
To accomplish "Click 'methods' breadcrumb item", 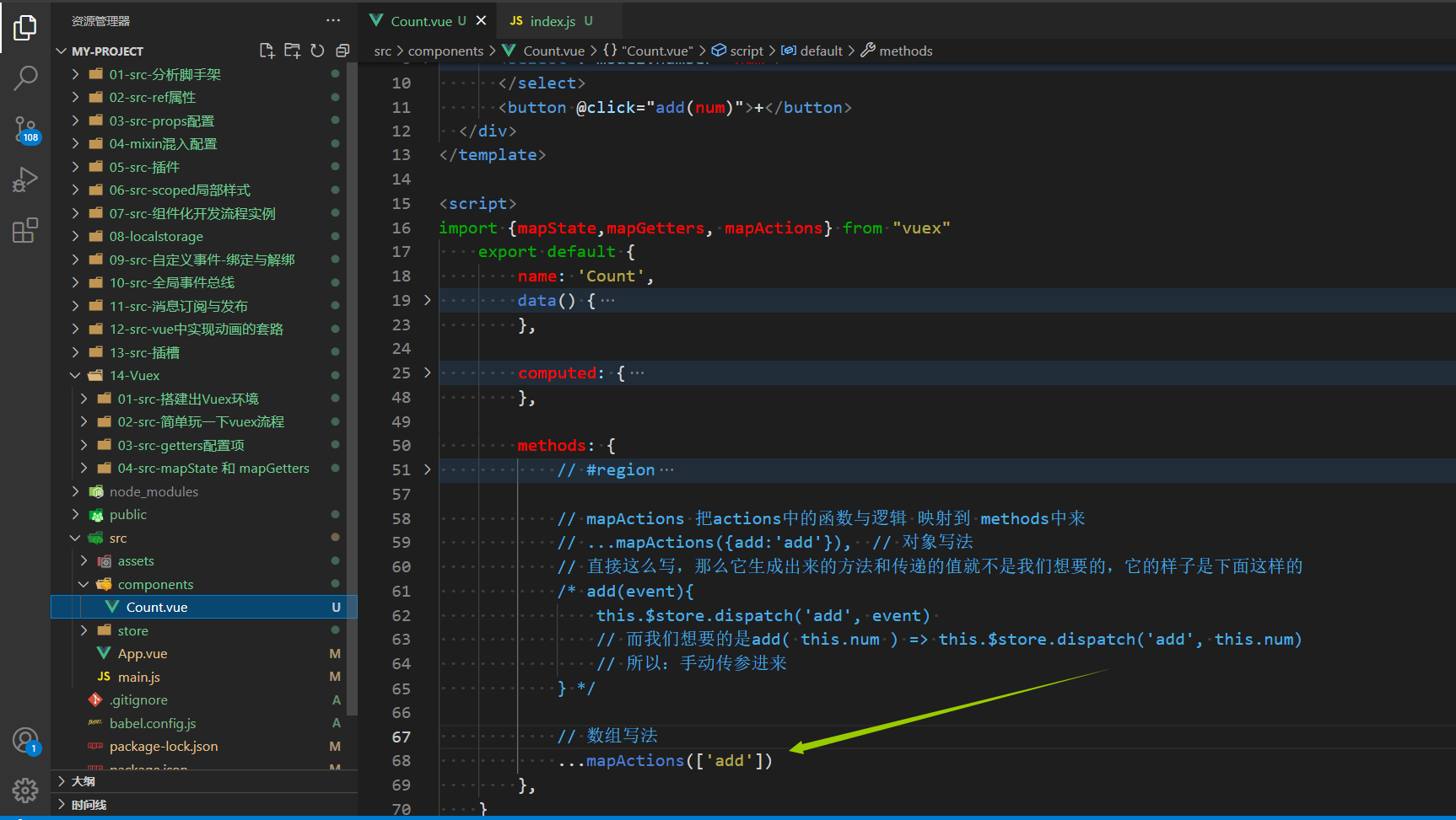I will click(897, 51).
